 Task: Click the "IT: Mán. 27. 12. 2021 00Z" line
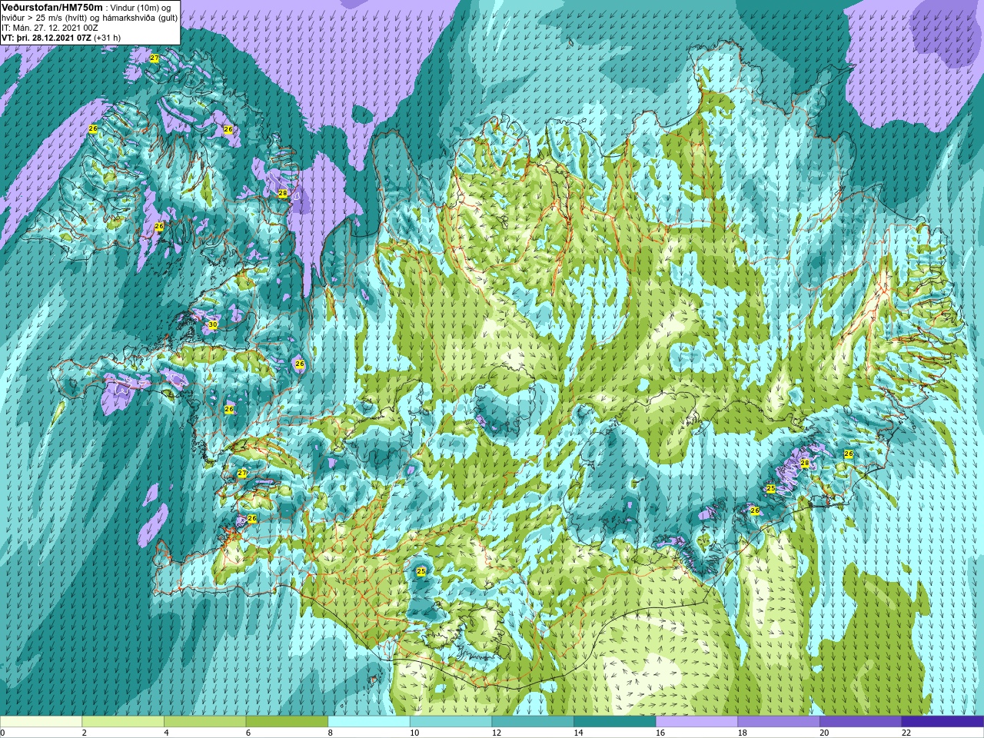50,27
